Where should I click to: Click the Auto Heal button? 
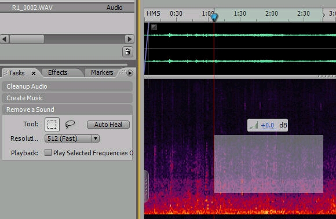pyautogui.click(x=108, y=125)
